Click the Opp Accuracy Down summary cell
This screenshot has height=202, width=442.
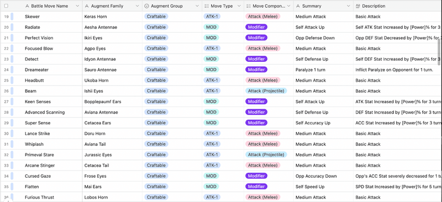click(x=323, y=176)
